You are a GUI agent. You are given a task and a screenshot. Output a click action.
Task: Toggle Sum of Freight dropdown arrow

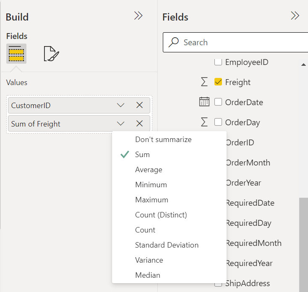[x=120, y=124]
